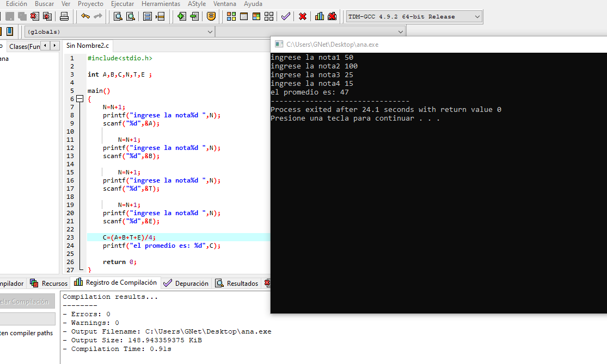This screenshot has height=364, width=607.
Task: Open the TDM-GCC 4.9.2 compiler set dropdown
Action: point(414,17)
